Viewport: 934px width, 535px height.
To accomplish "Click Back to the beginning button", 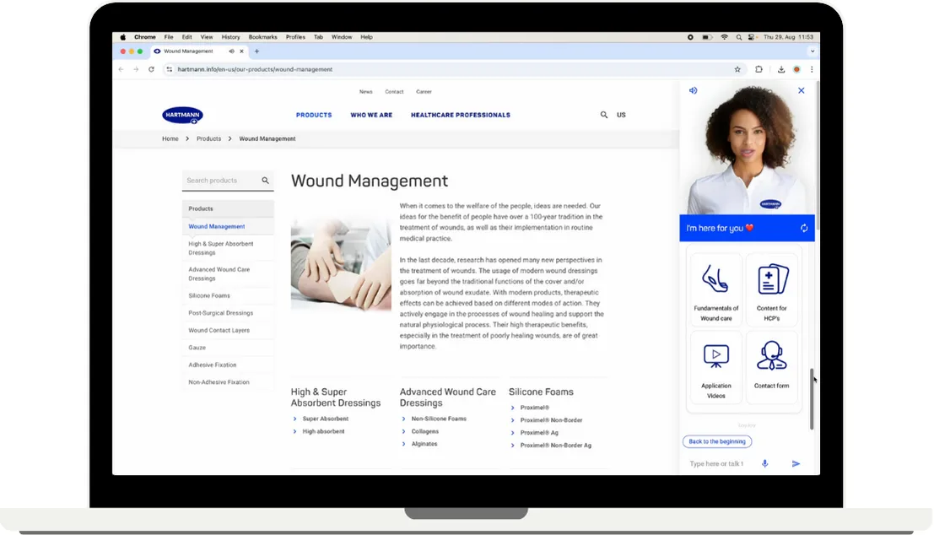I will (716, 441).
